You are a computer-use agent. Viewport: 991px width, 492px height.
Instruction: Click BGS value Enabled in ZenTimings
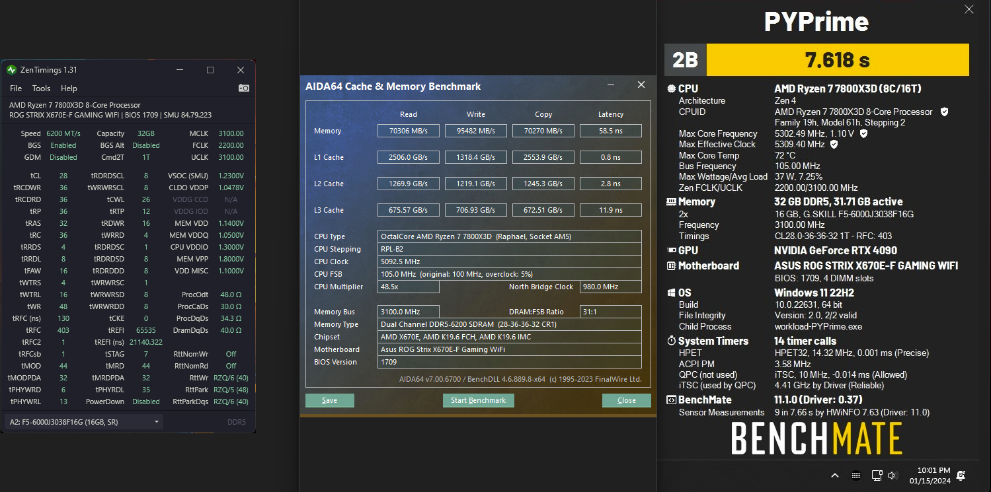(63, 145)
